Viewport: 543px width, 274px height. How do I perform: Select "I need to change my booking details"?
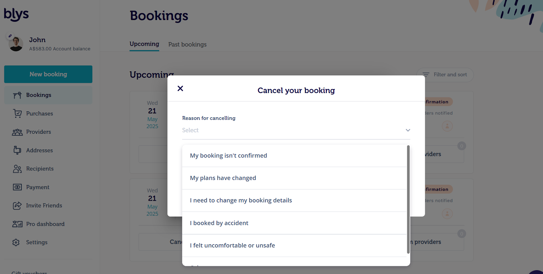coord(294,200)
